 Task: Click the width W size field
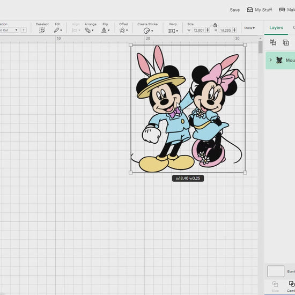pyautogui.click(x=199, y=30)
